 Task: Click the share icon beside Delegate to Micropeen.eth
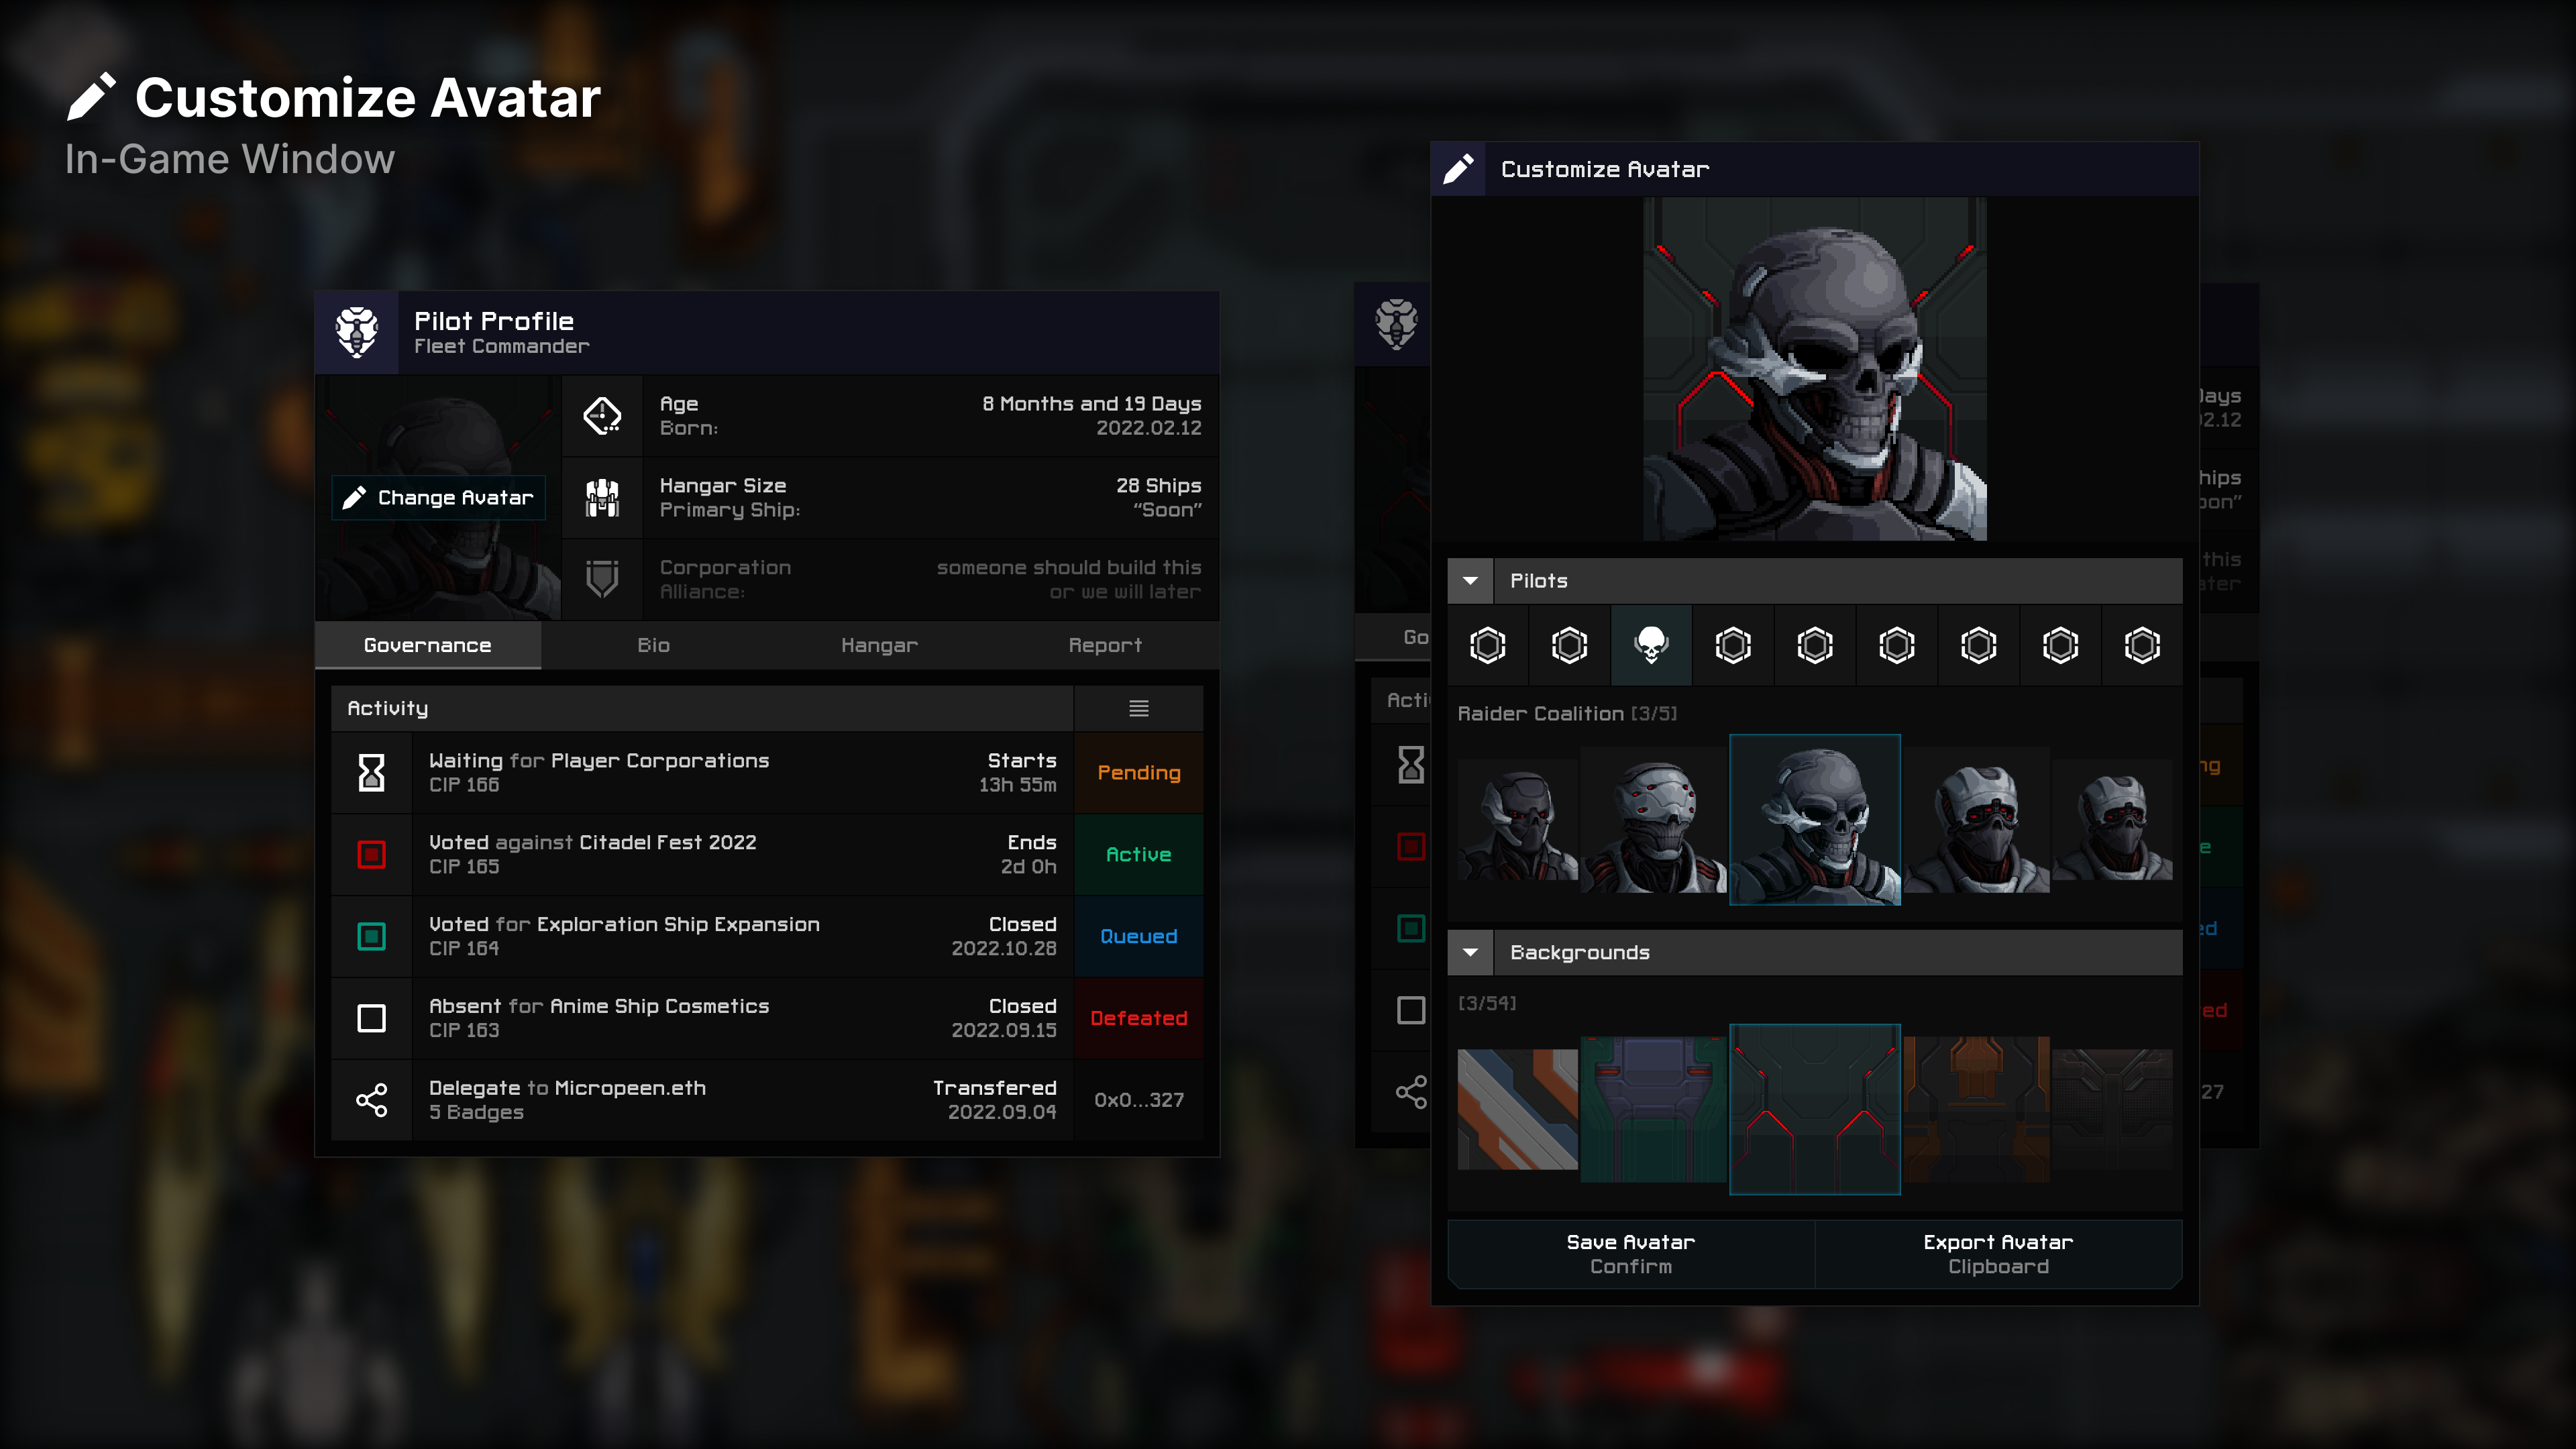pyautogui.click(x=371, y=1100)
